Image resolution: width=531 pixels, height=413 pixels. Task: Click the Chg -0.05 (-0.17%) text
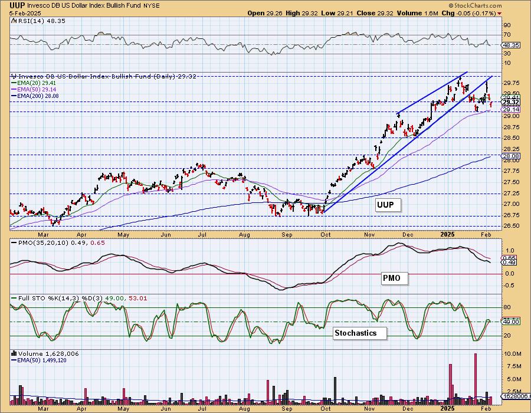[468, 13]
